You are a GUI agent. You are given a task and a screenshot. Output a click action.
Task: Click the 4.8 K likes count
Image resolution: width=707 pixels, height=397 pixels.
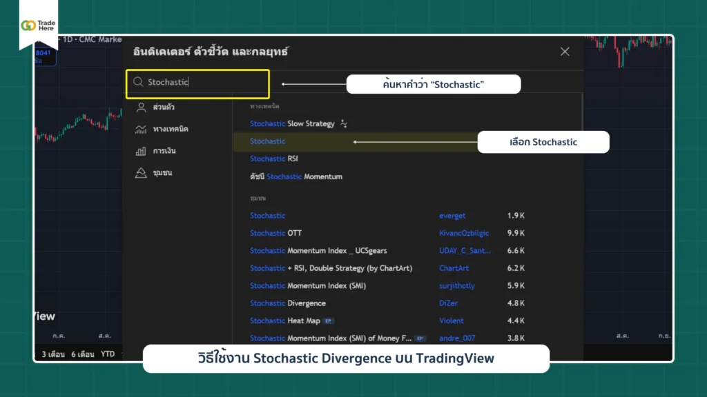click(x=516, y=303)
